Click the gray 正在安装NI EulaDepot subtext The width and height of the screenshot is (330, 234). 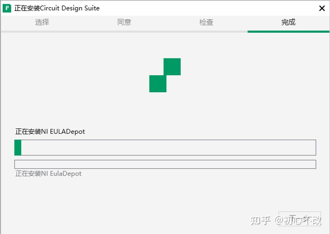tap(48, 173)
